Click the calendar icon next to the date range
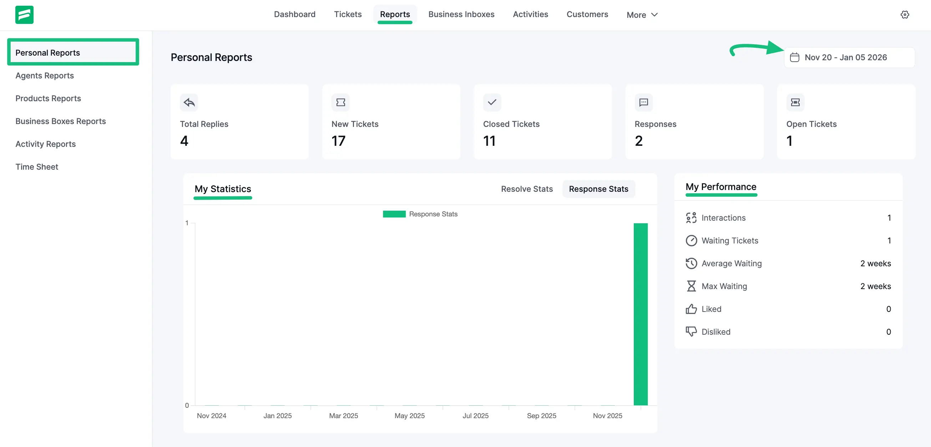The width and height of the screenshot is (931, 447). point(794,57)
